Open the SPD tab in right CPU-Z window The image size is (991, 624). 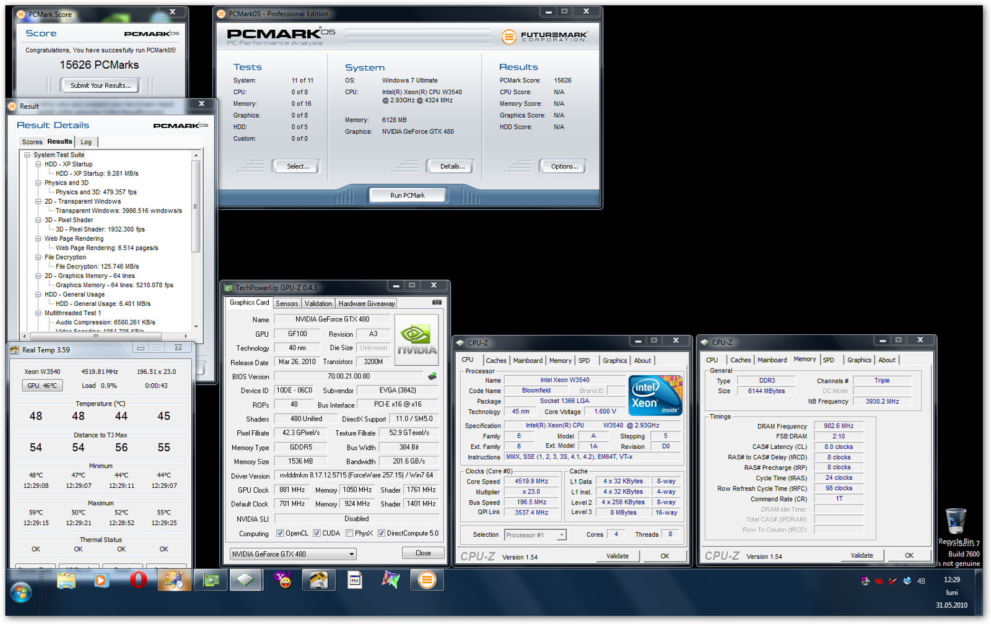(x=829, y=360)
